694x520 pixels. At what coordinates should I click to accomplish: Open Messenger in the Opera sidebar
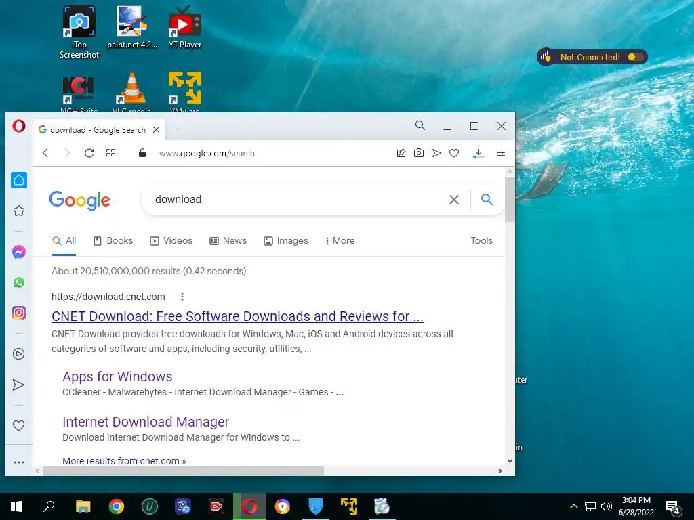point(18,252)
